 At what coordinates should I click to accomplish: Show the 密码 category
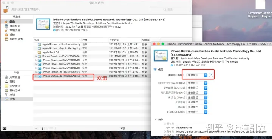point(17,82)
